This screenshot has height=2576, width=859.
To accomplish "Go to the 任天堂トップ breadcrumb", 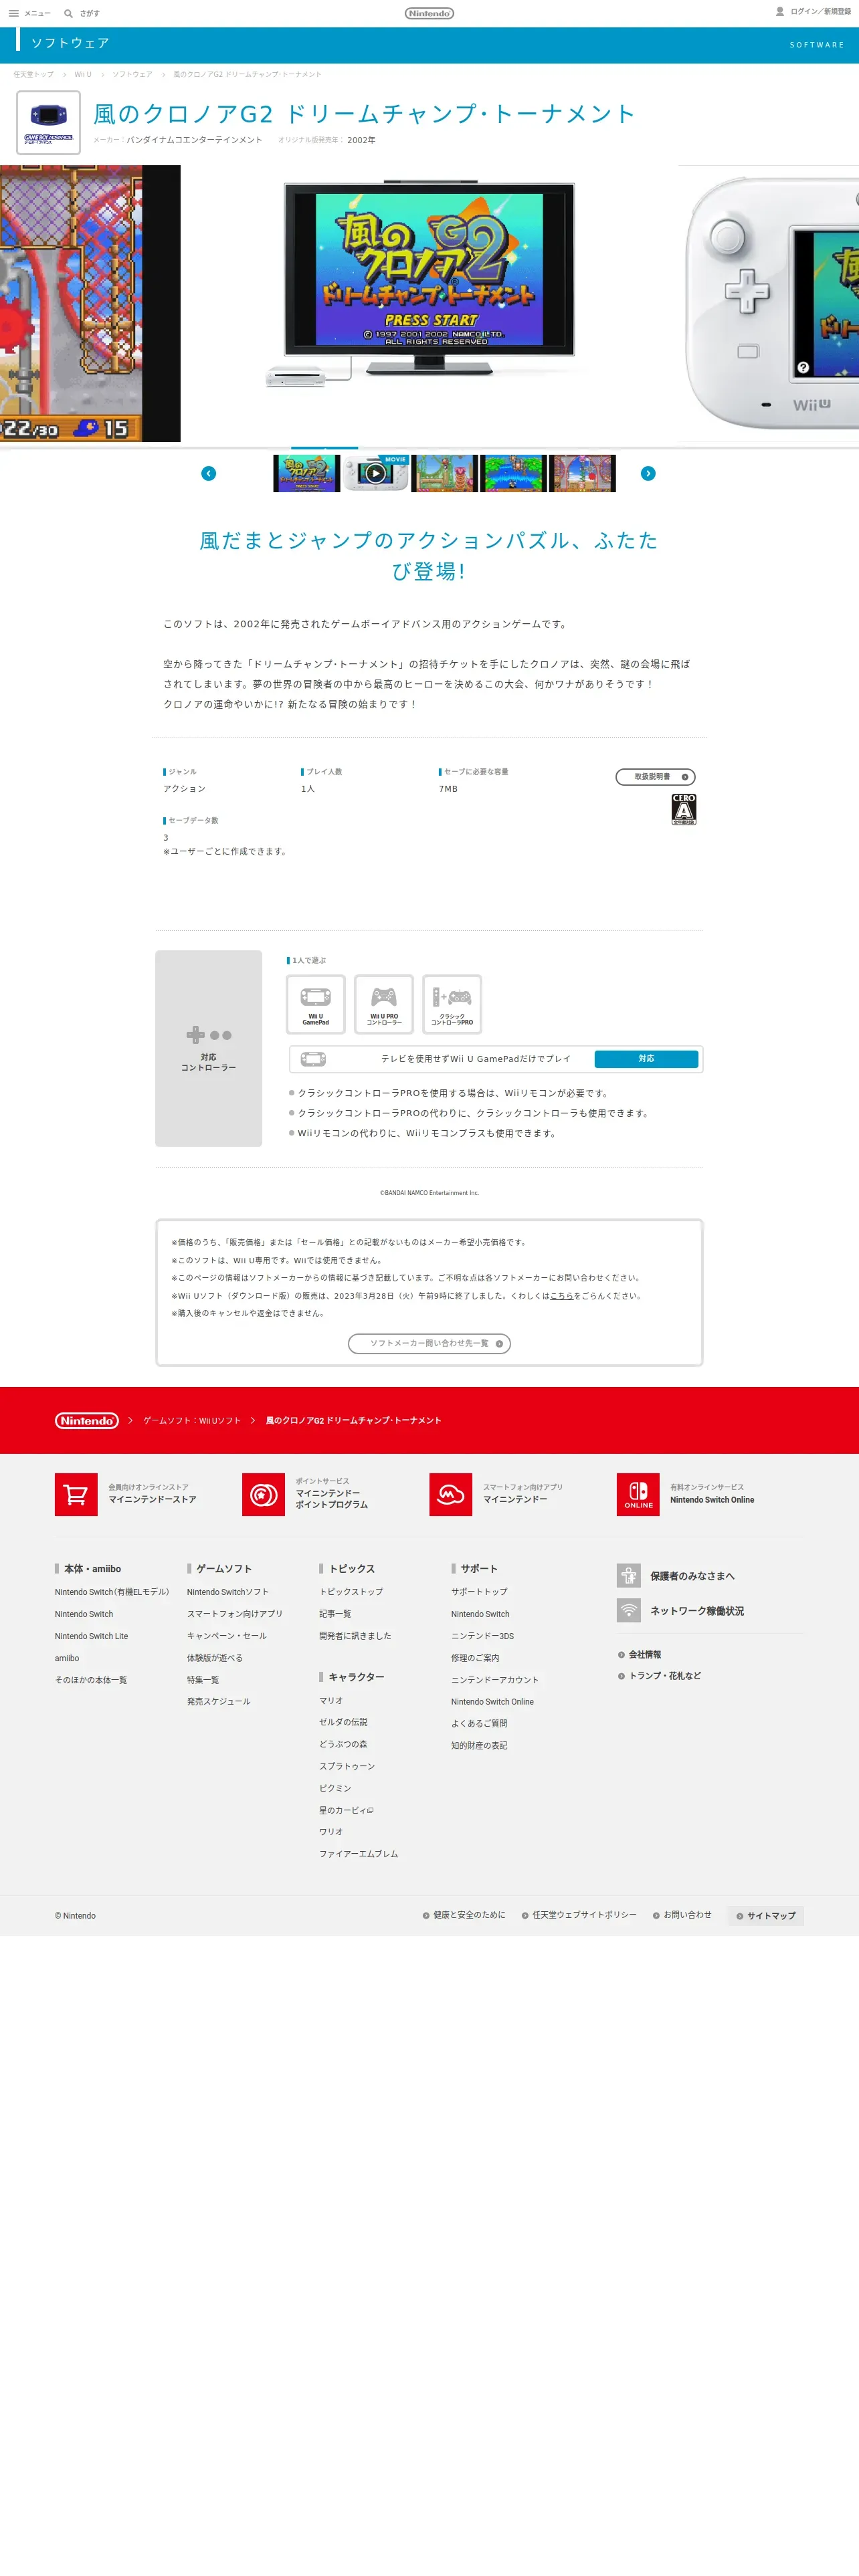I will [34, 74].
